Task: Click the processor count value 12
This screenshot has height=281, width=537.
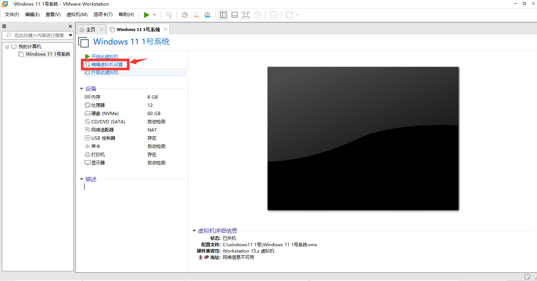Action: click(x=150, y=105)
